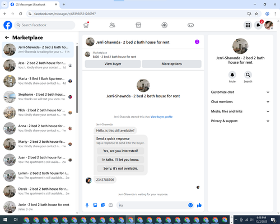The image size is (280, 224).
Task: Navigate back with browser back arrow
Action: [x=5, y=14]
